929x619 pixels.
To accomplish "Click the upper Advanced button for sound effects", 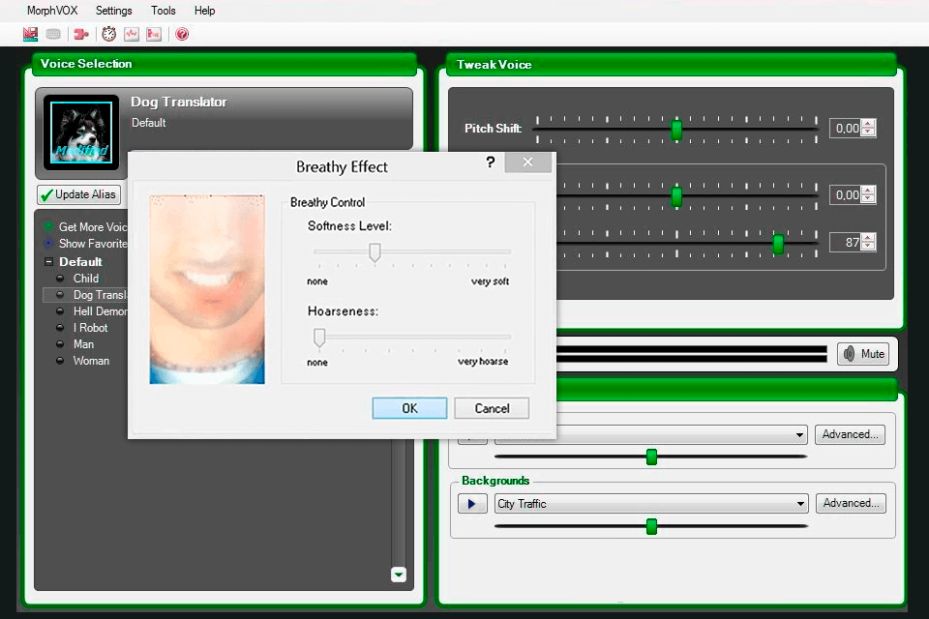I will click(850, 434).
